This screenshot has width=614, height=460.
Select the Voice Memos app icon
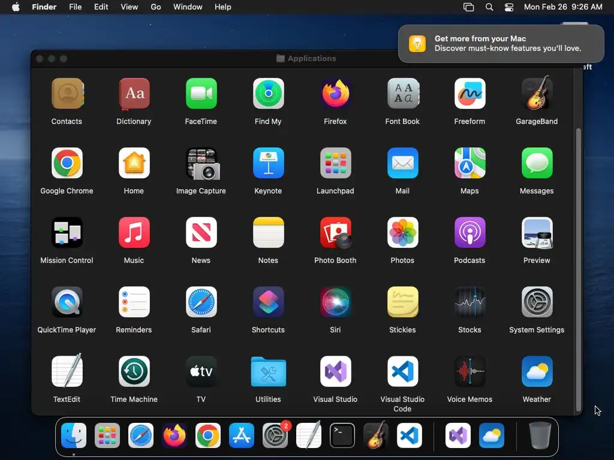(x=469, y=371)
